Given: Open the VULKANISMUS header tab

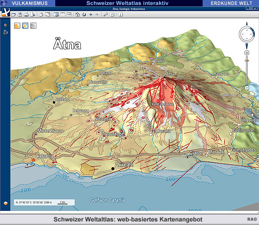Looking at the screenshot, I should pos(30,3).
